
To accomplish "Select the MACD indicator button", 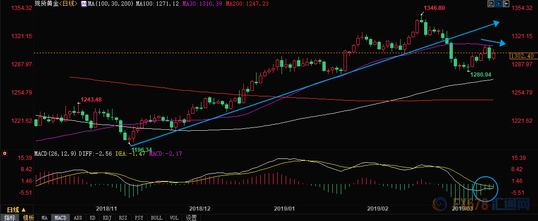I will tap(60, 218).
